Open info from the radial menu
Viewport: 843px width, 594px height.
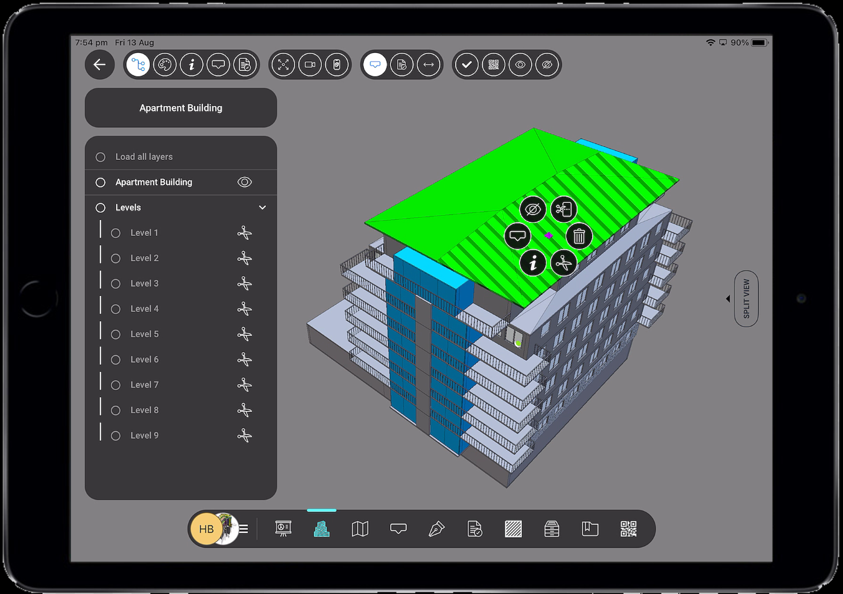pos(533,263)
